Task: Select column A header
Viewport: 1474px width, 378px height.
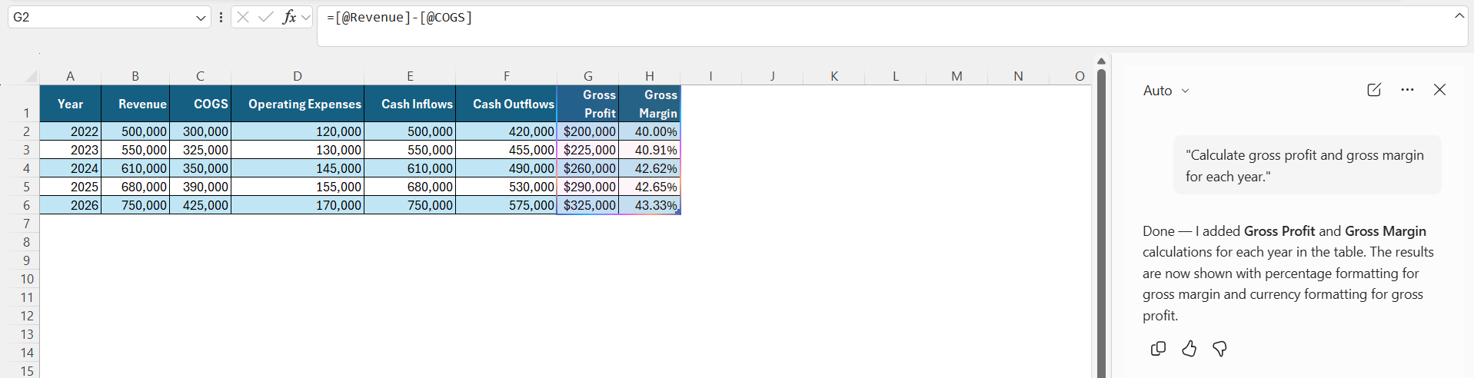Action: coord(70,76)
